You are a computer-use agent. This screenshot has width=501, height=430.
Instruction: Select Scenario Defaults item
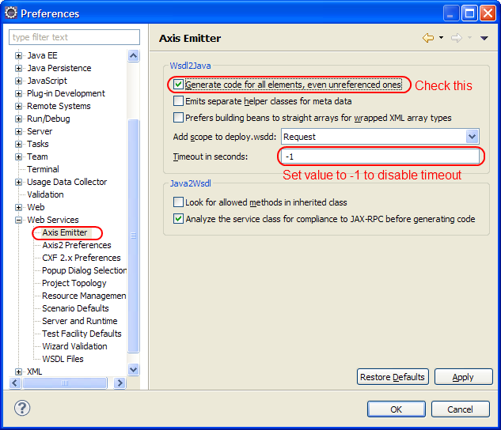pyautogui.click(x=75, y=308)
